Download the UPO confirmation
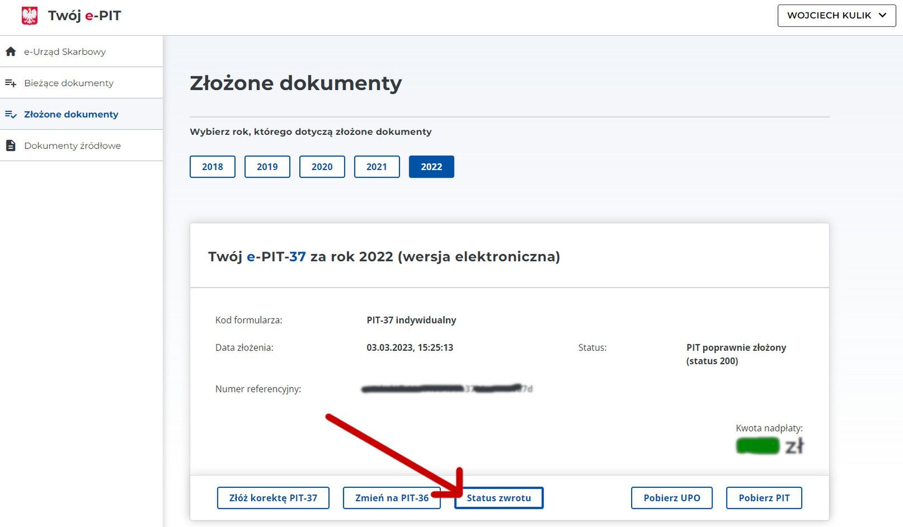The width and height of the screenshot is (903, 527). (671, 497)
